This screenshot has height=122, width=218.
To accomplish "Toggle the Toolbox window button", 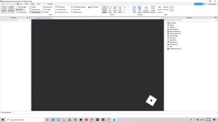I will pyautogui.click(x=20, y=9).
